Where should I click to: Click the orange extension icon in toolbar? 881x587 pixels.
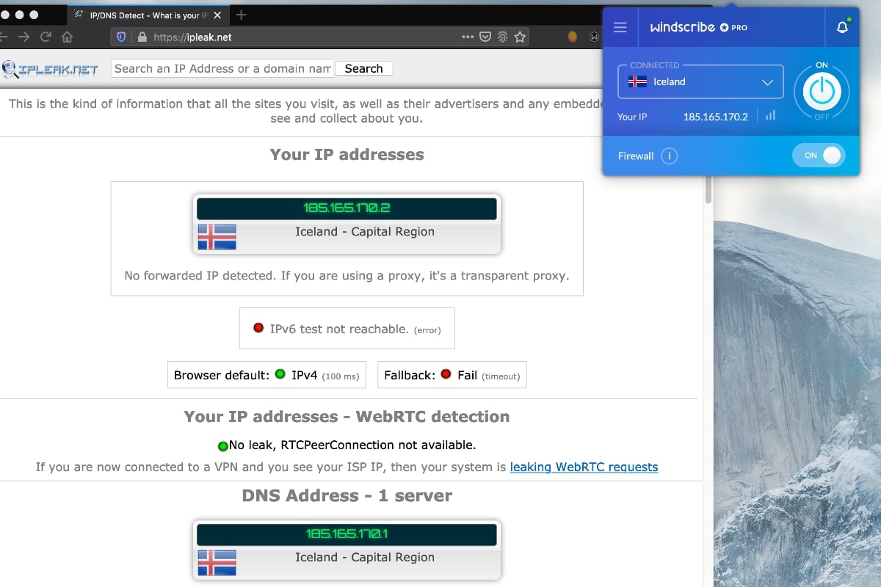tap(573, 37)
